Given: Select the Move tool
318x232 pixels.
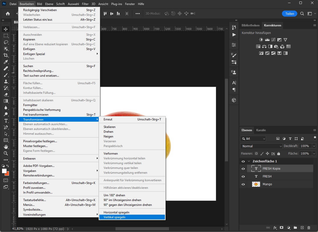Looking at the screenshot, I should click(x=6, y=29).
